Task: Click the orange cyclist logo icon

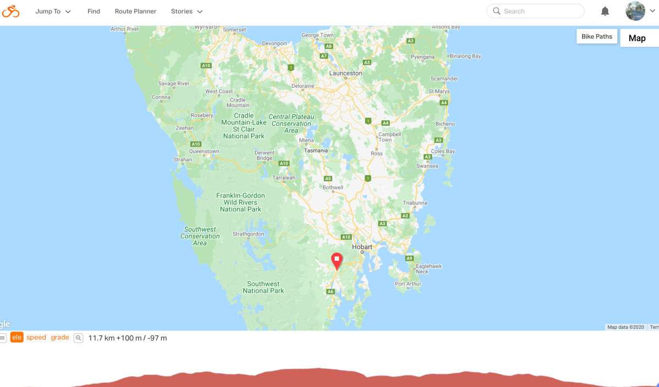Action: tap(10, 12)
